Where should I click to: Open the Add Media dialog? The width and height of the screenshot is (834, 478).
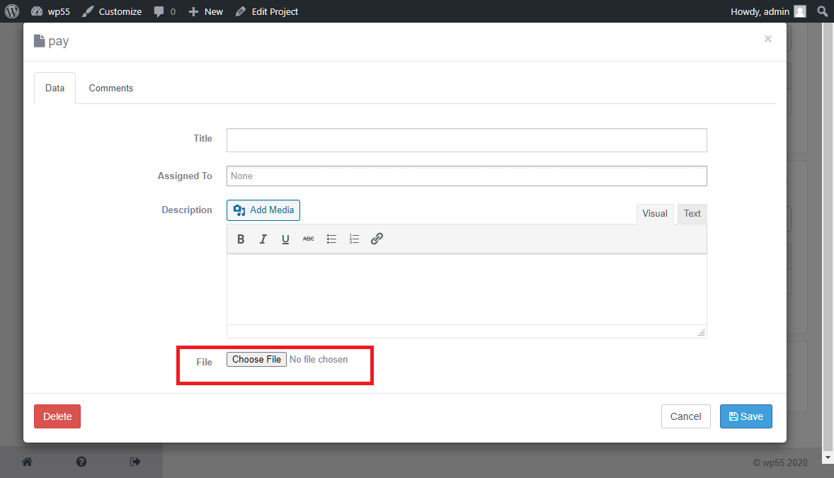[x=263, y=210]
